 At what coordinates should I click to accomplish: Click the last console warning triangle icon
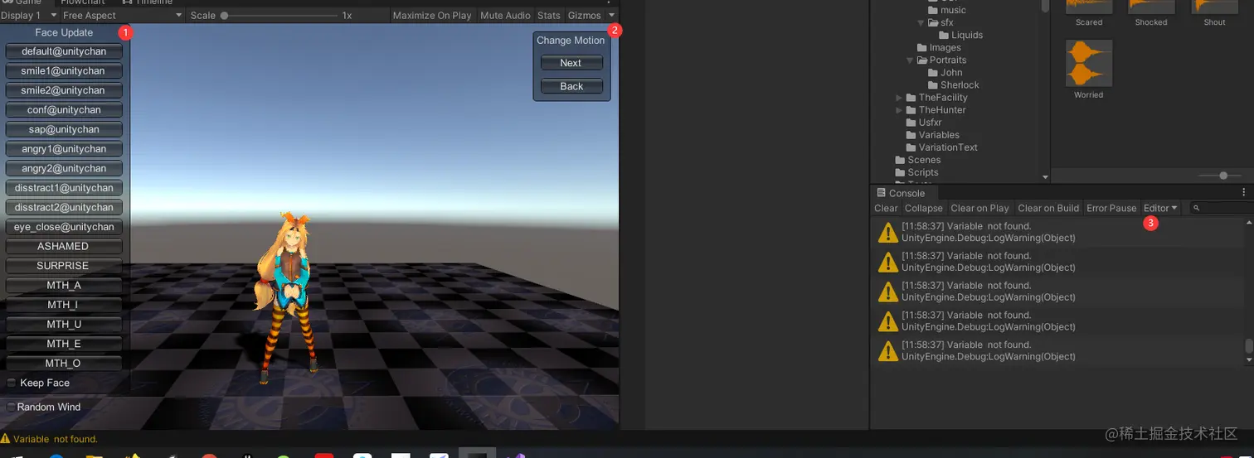click(x=887, y=351)
